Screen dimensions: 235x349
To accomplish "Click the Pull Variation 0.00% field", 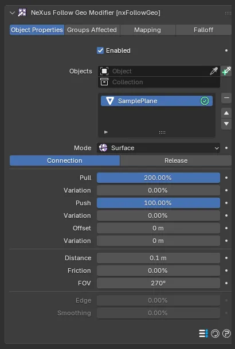I will coord(158,190).
